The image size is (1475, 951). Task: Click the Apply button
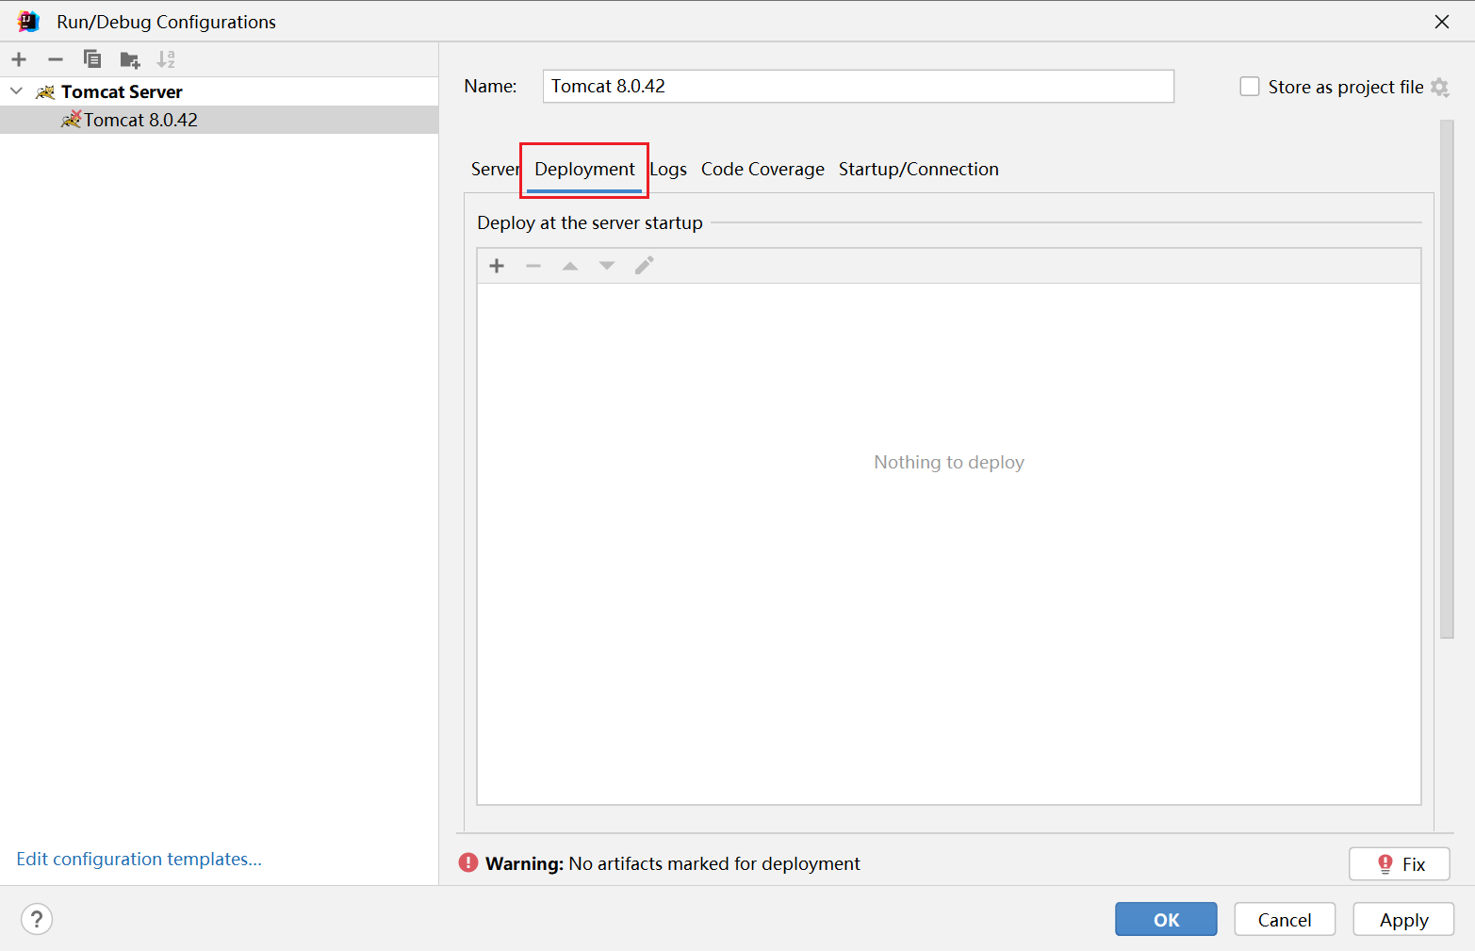click(x=1403, y=919)
